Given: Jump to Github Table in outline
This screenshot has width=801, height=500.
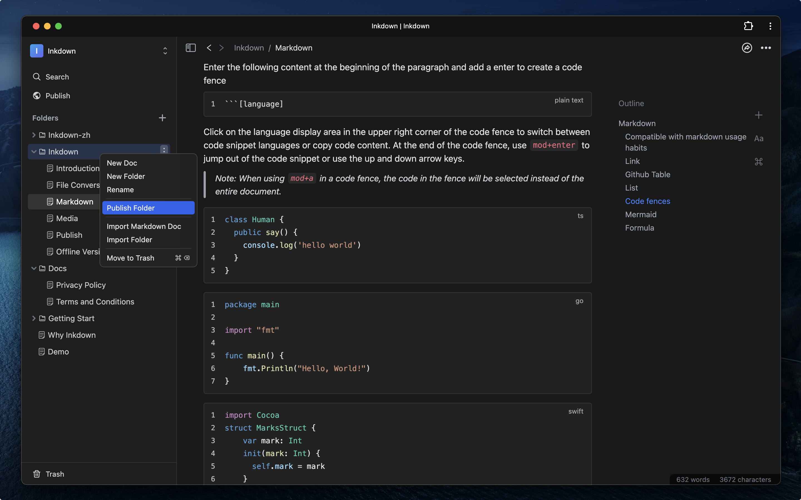Looking at the screenshot, I should [x=647, y=174].
